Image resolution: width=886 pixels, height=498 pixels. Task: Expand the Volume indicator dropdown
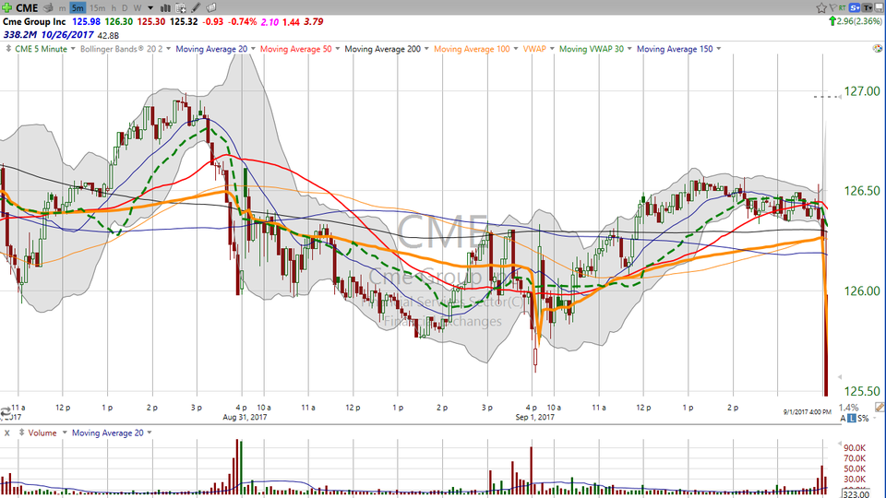(x=65, y=433)
